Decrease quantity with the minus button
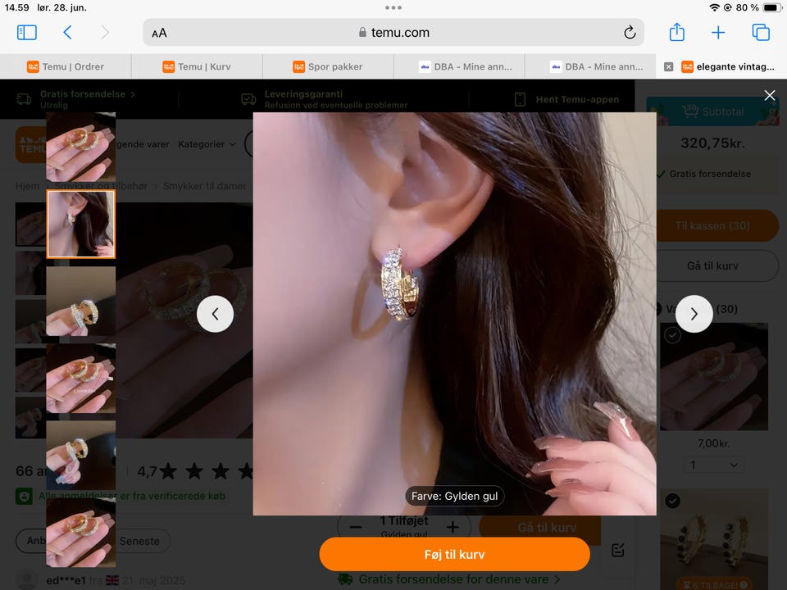 tap(355, 527)
